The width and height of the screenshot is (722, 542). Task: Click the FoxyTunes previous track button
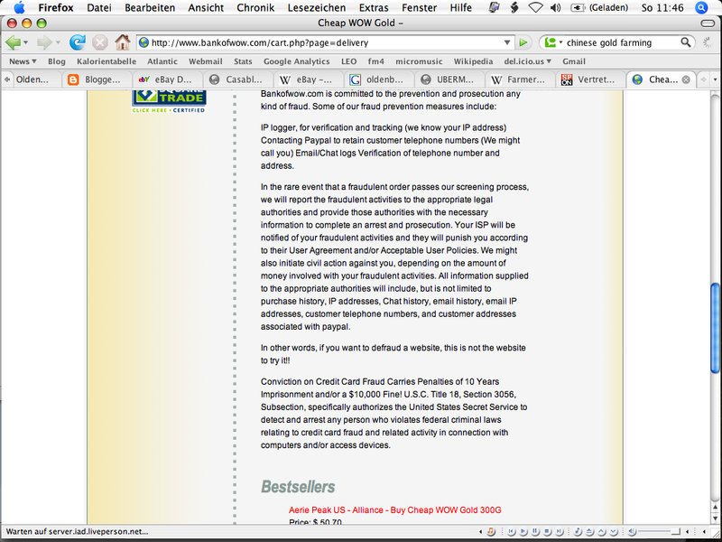pyautogui.click(x=511, y=531)
